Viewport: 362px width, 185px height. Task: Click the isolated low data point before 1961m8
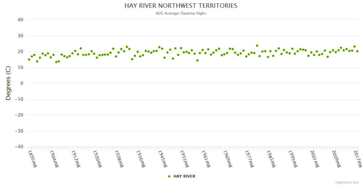coord(197,60)
